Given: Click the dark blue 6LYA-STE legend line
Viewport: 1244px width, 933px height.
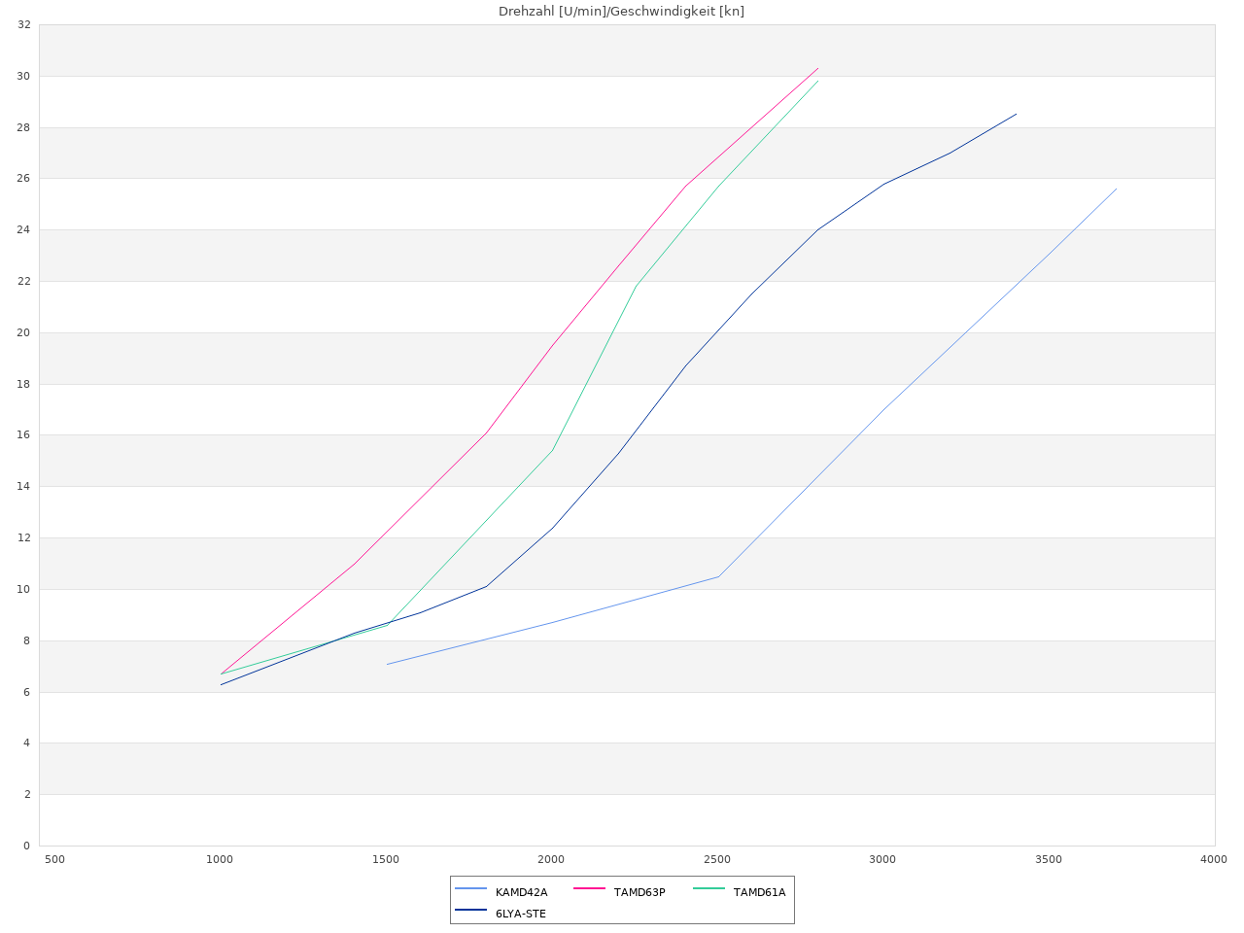Looking at the screenshot, I should click(x=471, y=911).
